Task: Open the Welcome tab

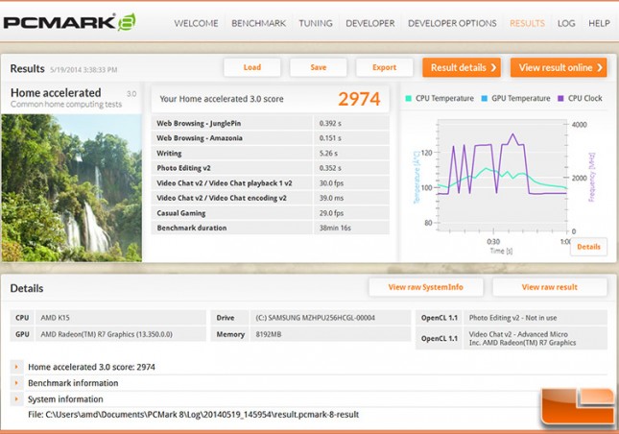Action: [196, 23]
